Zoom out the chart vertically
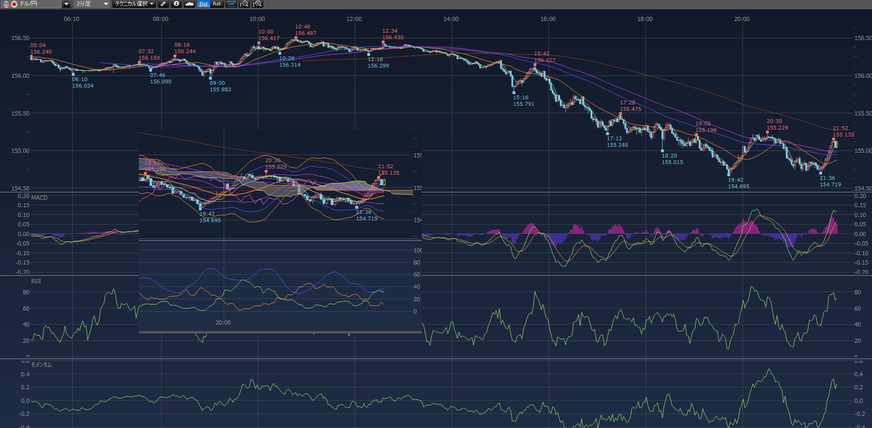Viewport: 872px width, 428px height. [244, 4]
